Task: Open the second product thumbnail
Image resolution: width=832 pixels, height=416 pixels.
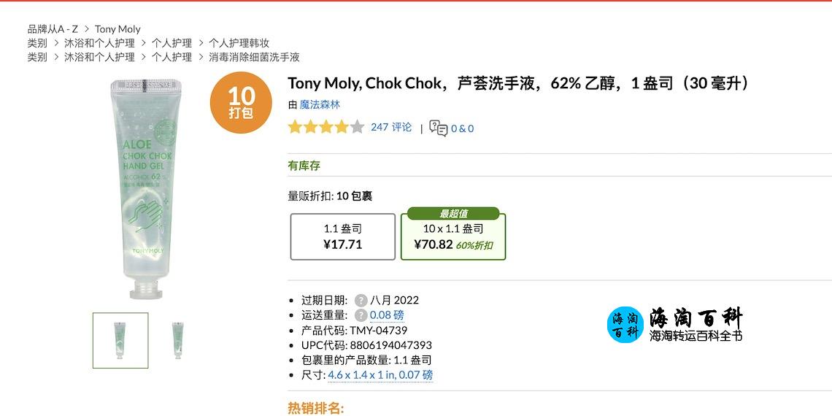Action: [x=178, y=340]
